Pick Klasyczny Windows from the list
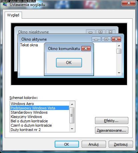The height and width of the screenshot is (153, 138). [x=40, y=117]
